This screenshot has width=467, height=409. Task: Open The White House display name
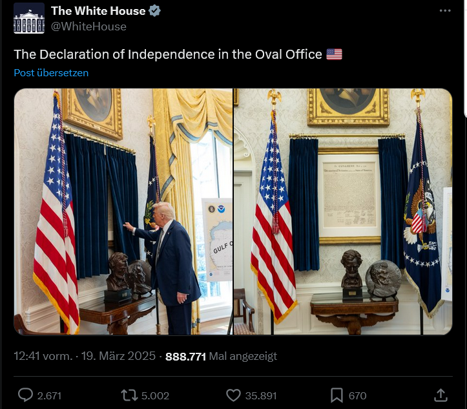click(x=98, y=11)
